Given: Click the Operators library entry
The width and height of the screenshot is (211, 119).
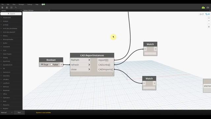Looking at the screenshot, I should tap(6, 98).
